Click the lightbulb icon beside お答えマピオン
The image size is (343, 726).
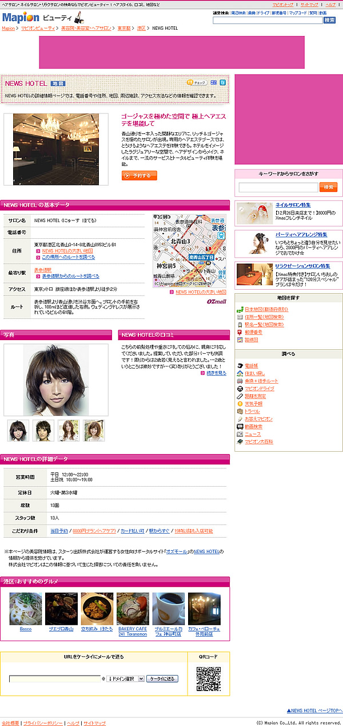pos(240,419)
